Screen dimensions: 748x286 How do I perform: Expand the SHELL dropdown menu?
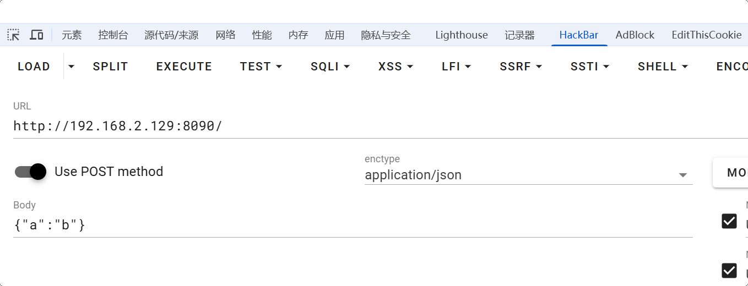pyautogui.click(x=663, y=67)
